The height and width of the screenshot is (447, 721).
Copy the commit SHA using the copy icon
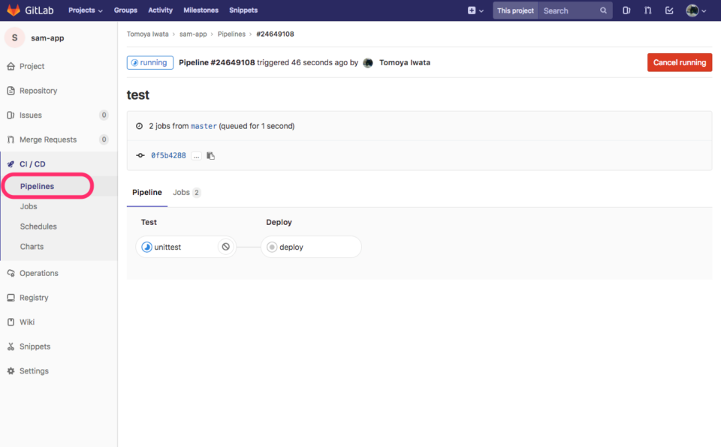[210, 155]
